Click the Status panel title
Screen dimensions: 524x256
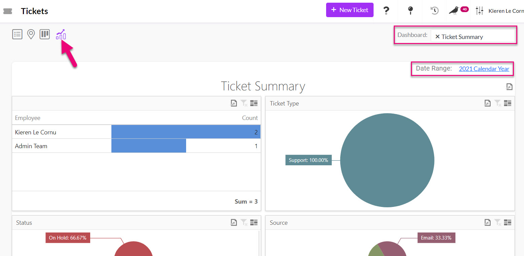click(x=24, y=222)
